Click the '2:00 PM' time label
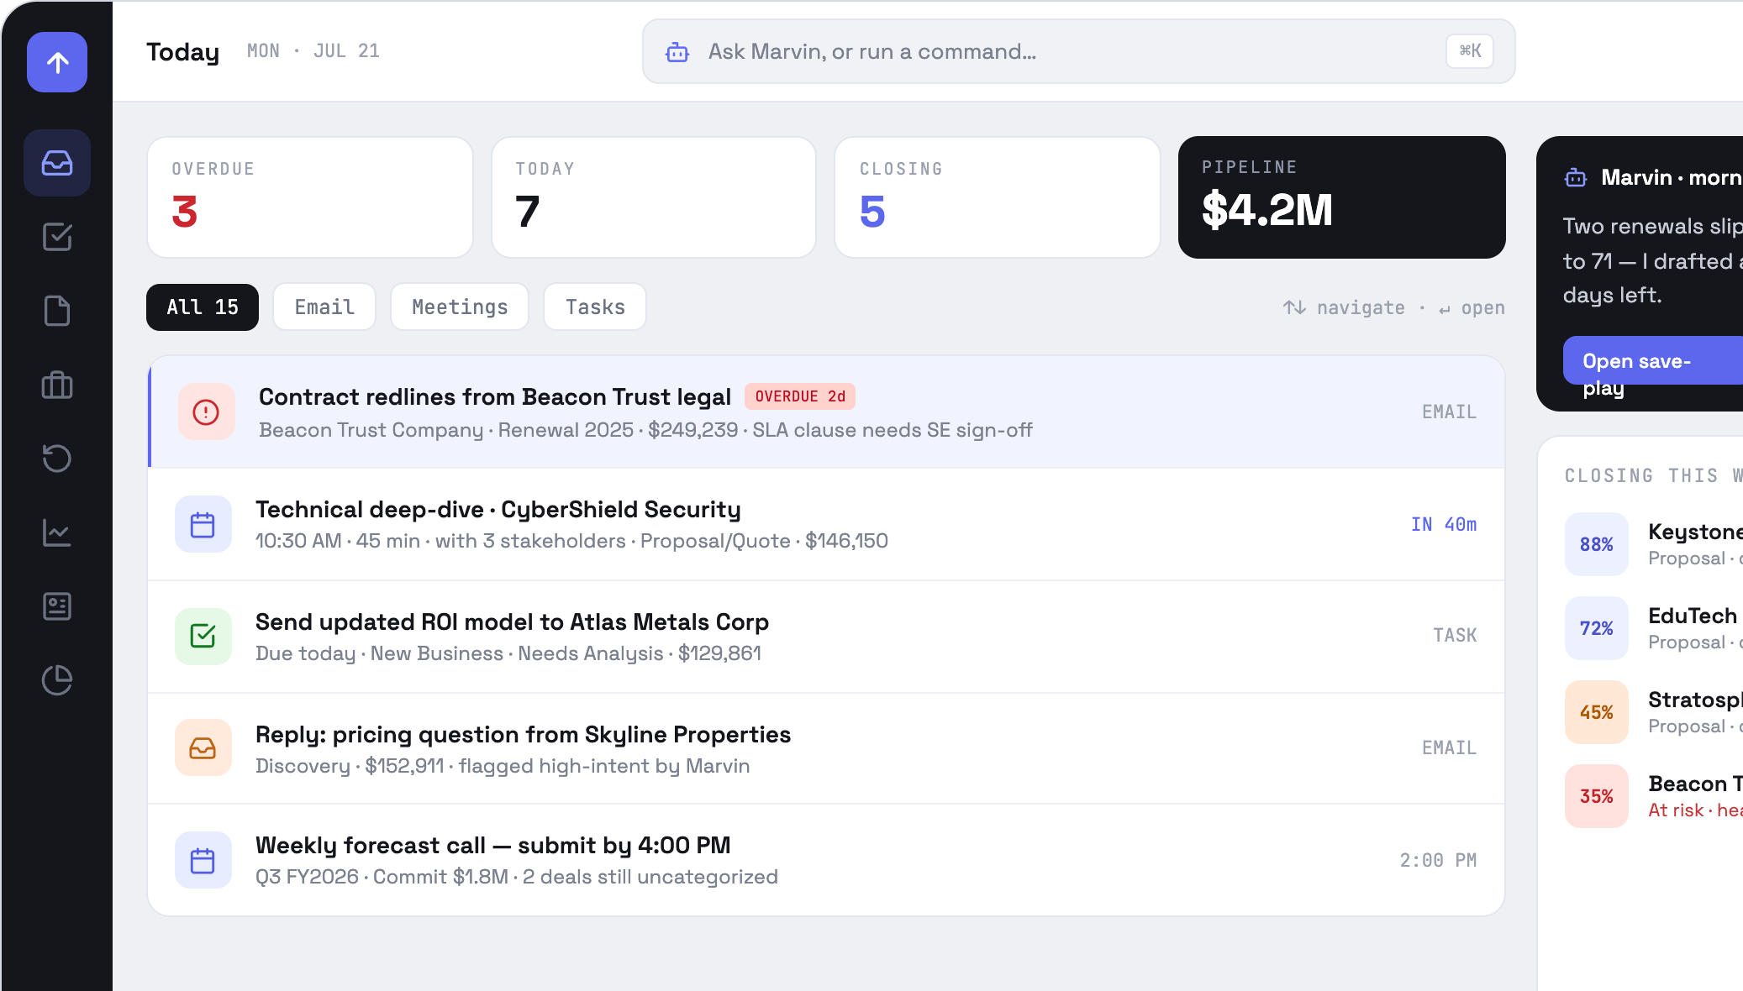1743x991 pixels. click(1438, 860)
